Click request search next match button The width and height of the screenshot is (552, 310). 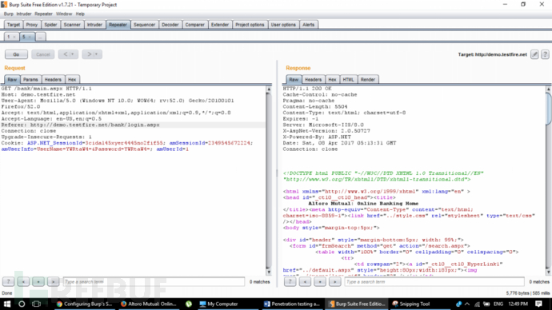pos(53,281)
